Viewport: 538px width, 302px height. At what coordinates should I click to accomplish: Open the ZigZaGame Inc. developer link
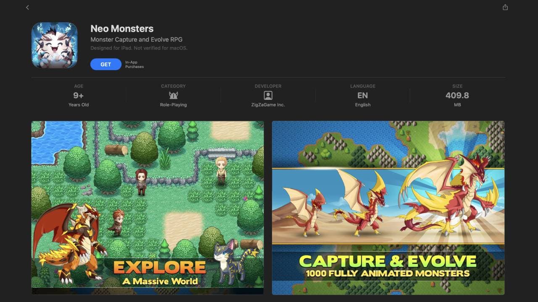tap(268, 105)
